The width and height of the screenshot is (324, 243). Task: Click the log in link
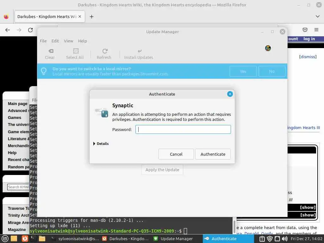click(x=309, y=39)
